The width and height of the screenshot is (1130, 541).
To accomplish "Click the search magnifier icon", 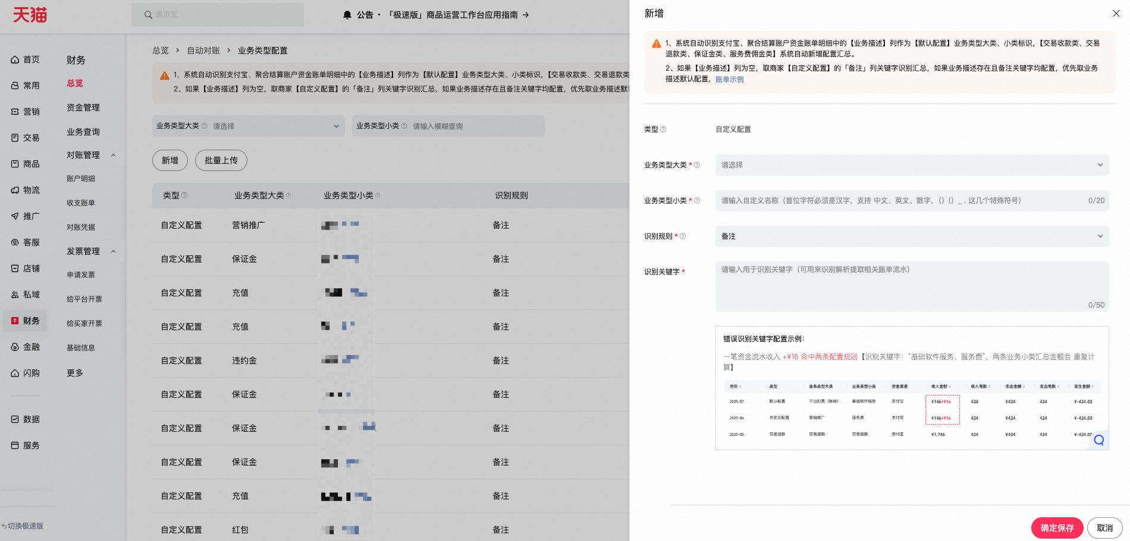I will point(148,14).
